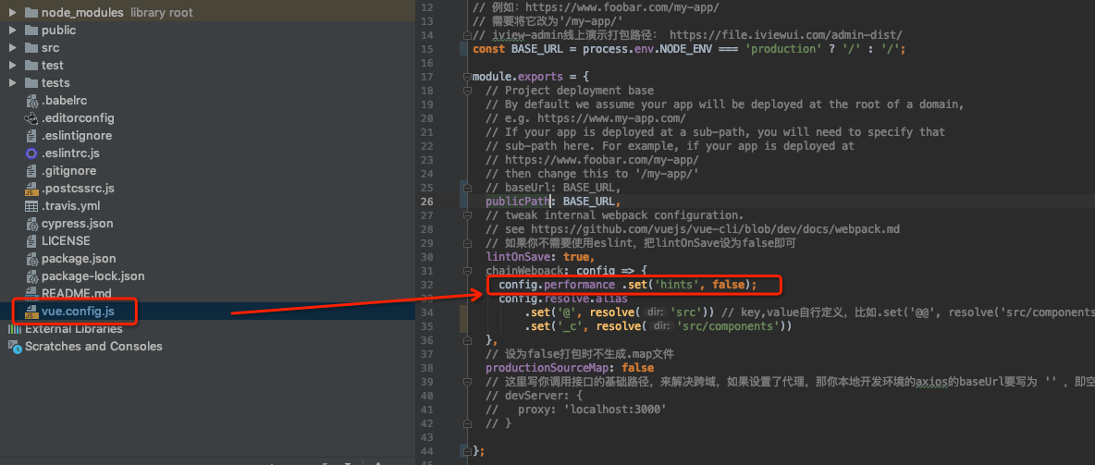Click the cypress.json file icon
The width and height of the screenshot is (1095, 465).
coord(31,224)
